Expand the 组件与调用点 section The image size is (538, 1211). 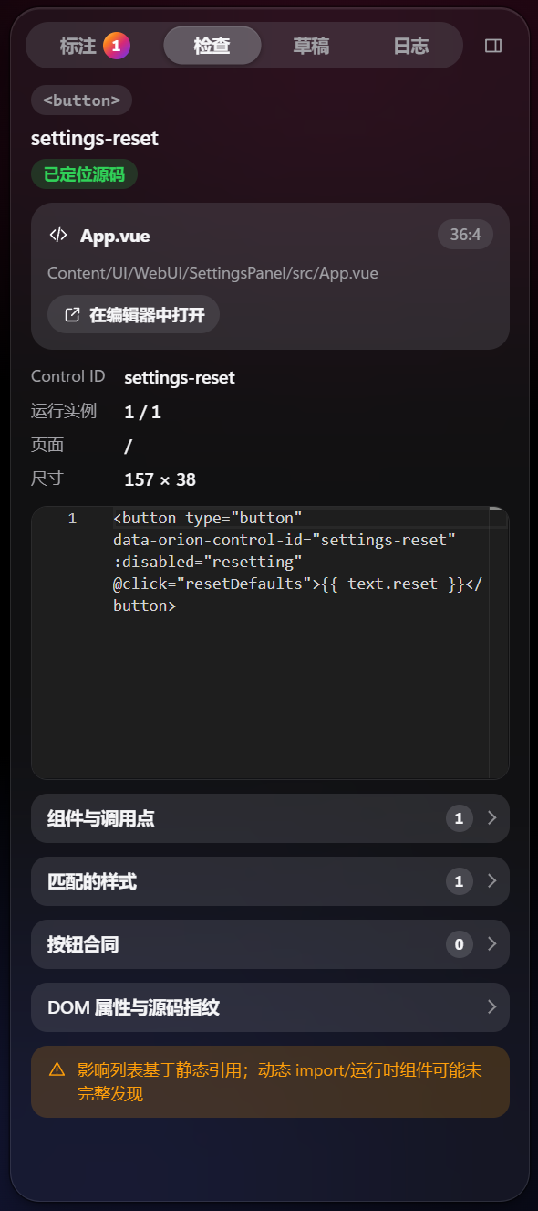pos(270,818)
